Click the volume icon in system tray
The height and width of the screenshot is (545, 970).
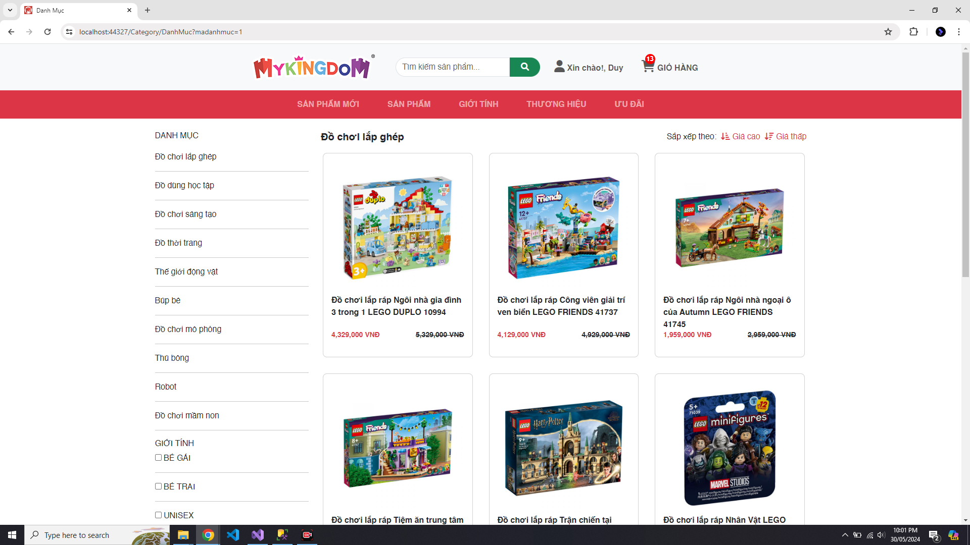click(x=881, y=535)
